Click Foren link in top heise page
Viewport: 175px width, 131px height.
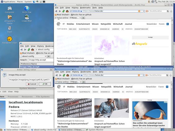pos(162,24)
